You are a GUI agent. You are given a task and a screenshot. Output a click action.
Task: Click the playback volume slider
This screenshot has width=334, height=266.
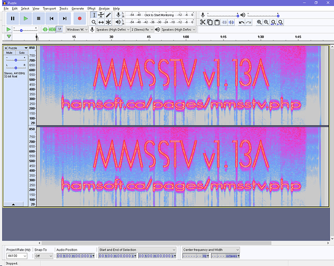263,15
